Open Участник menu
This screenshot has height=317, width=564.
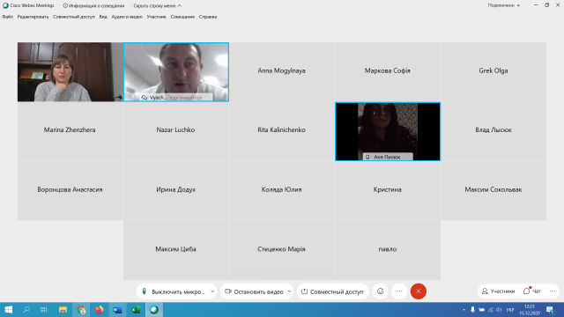pyautogui.click(x=157, y=17)
